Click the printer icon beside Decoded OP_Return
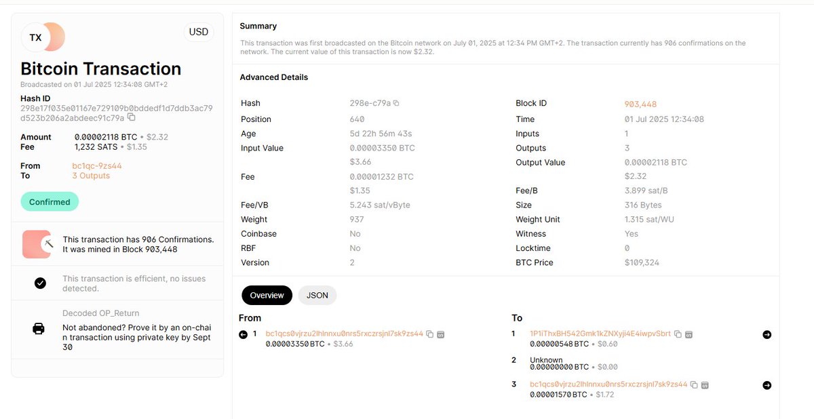 (x=39, y=329)
